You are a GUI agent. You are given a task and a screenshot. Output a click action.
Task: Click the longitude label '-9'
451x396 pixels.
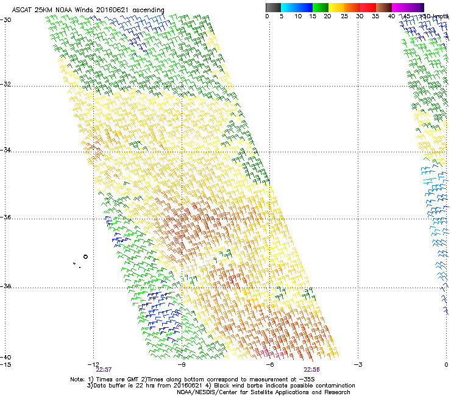click(x=181, y=365)
